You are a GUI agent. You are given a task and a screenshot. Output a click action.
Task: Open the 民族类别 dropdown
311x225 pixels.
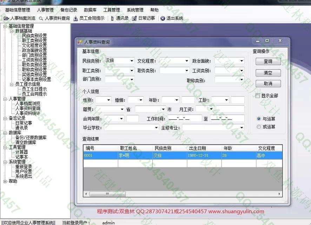point(132,61)
